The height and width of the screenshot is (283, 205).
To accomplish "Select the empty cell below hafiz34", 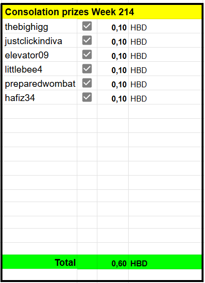I will pyautogui.click(x=40, y=111).
